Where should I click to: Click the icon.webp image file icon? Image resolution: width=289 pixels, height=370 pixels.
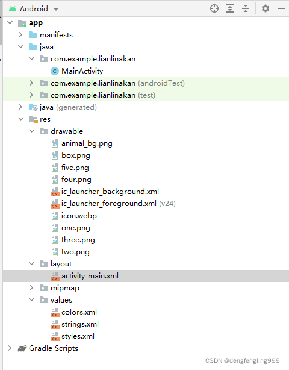click(x=55, y=216)
